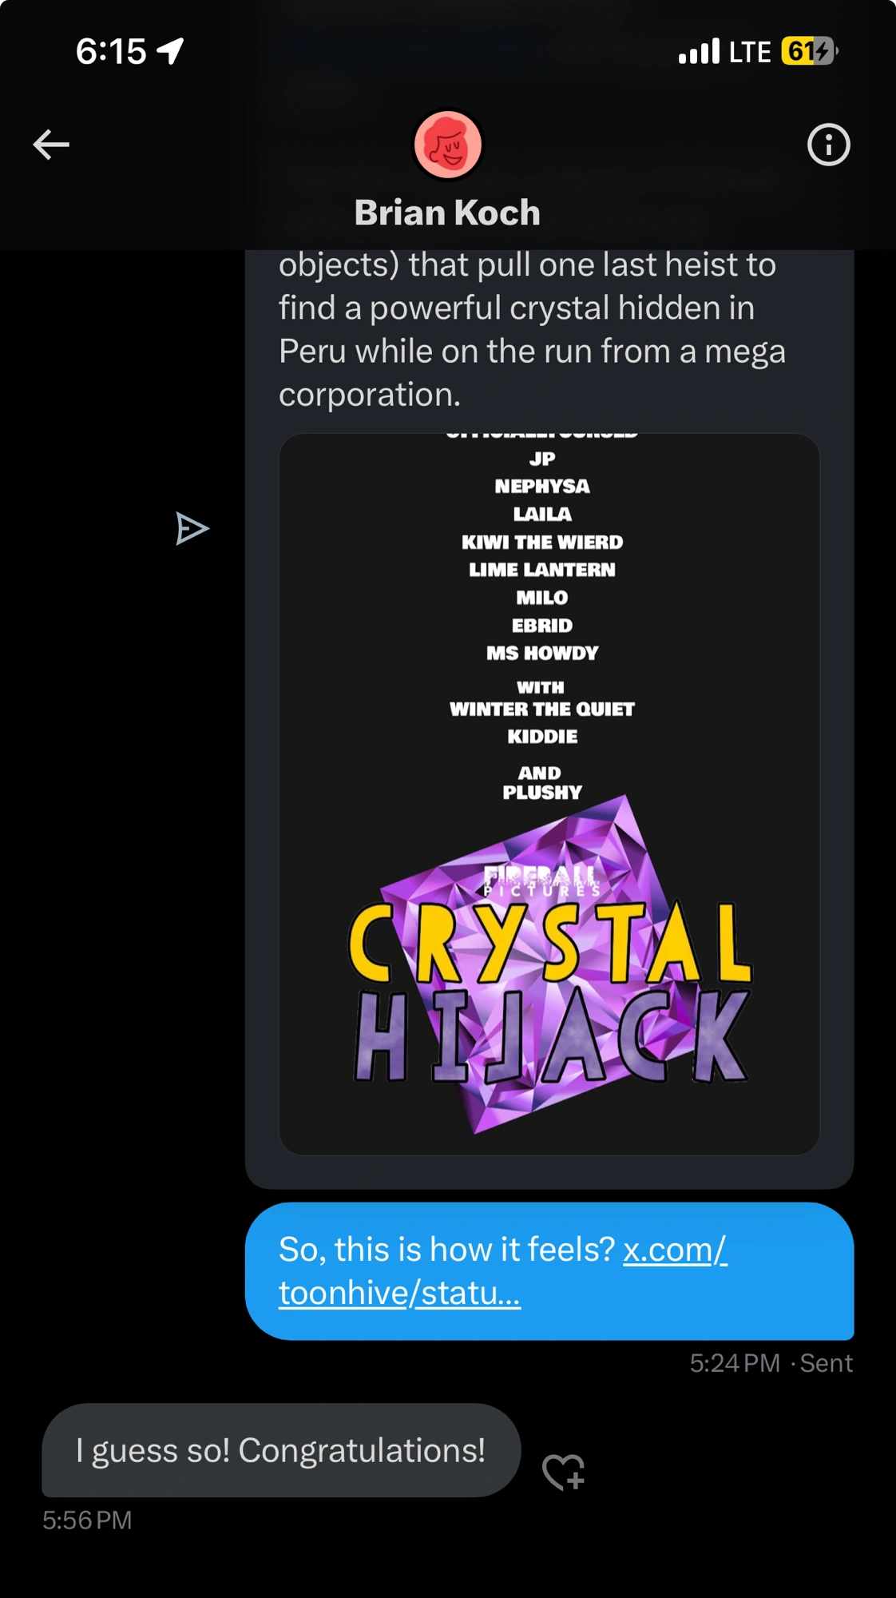Screen dimensions: 896x1598
Task: Tap the battery indicator in the status bar
Action: (x=809, y=52)
